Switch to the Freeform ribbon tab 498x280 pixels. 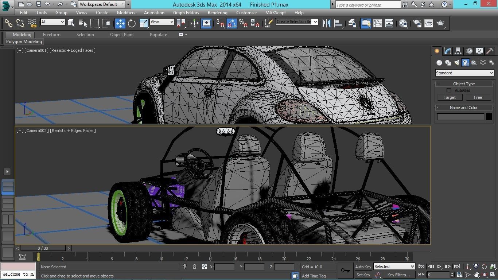click(x=51, y=34)
